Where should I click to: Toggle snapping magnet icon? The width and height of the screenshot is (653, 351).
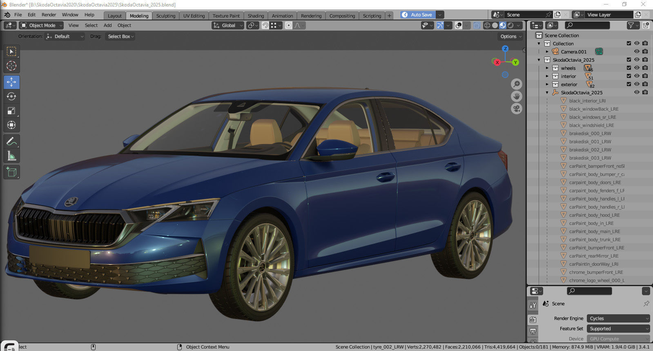coord(265,25)
